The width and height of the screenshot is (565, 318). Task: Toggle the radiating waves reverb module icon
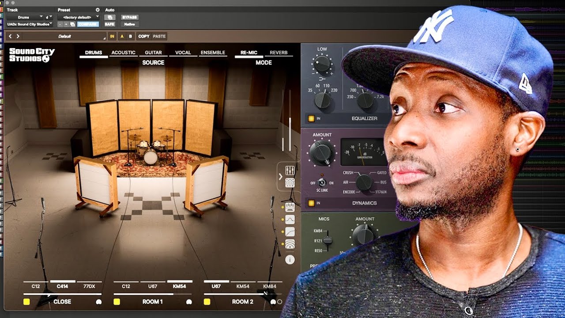(x=290, y=244)
